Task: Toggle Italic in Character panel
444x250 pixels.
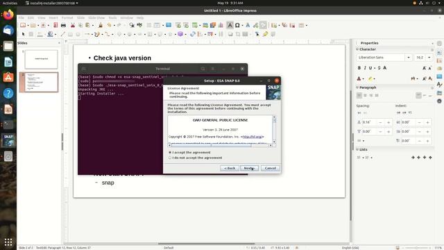Action: [365, 68]
